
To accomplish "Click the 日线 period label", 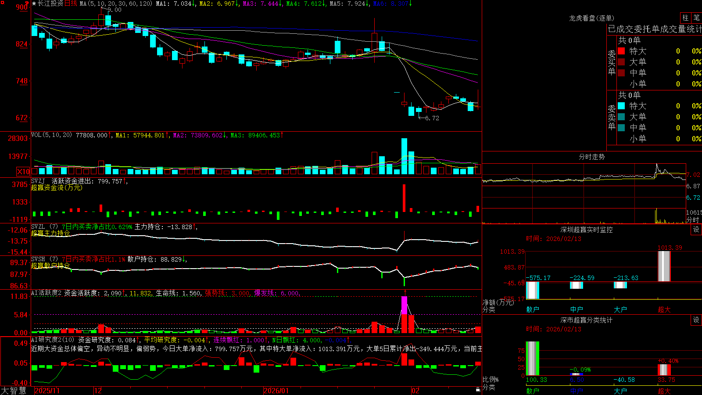I will [x=71, y=4].
